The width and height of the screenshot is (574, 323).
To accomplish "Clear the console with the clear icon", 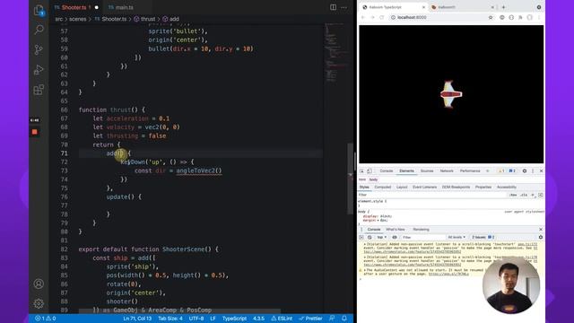I will click(370, 237).
